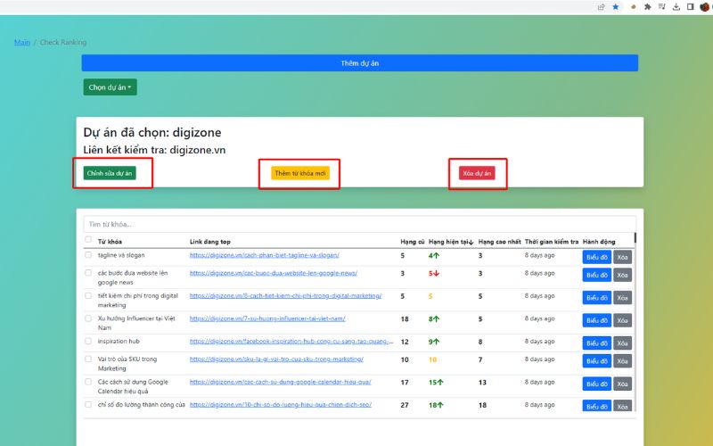Tick checkbox for Google Calendar keyword row
Image resolution: width=713 pixels, height=446 pixels.
[88, 382]
